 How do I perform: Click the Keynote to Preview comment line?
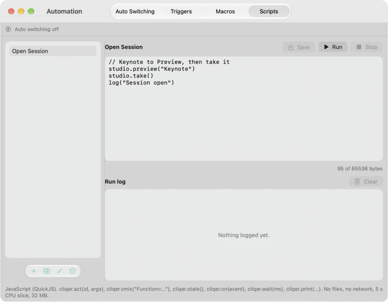(x=169, y=62)
